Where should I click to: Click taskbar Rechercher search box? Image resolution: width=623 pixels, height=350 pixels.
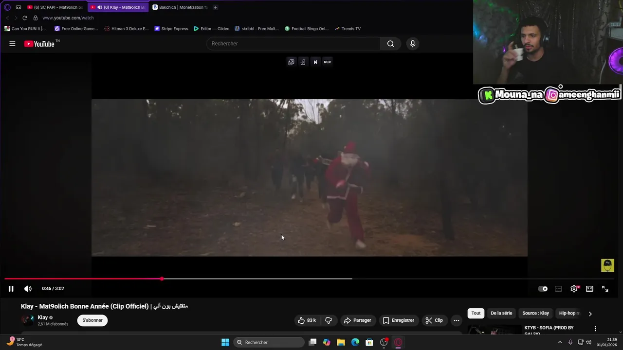point(269,342)
